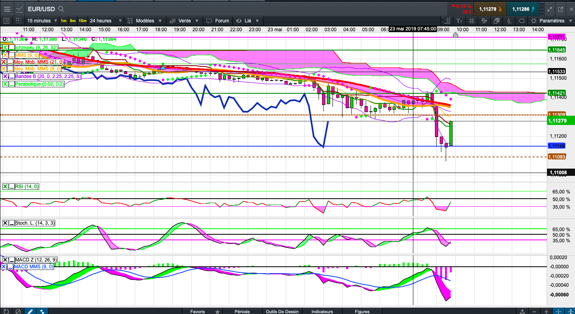The width and height of the screenshot is (575, 314).
Task: Click the shrink arrows icon
Action: point(549,9)
